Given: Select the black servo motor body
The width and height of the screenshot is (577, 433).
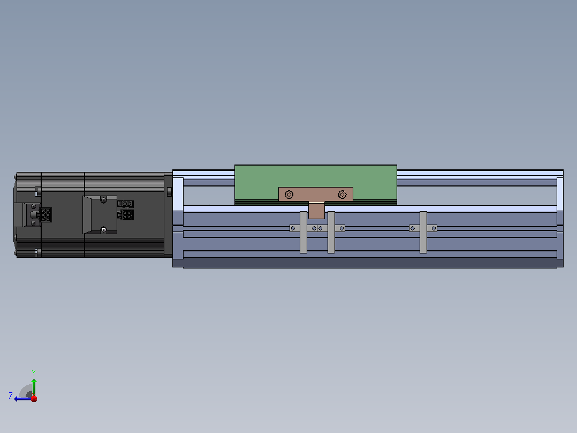Looking at the screenshot, I should point(90,215).
